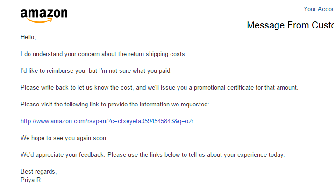Click the Please visit the following link line

[114, 104]
